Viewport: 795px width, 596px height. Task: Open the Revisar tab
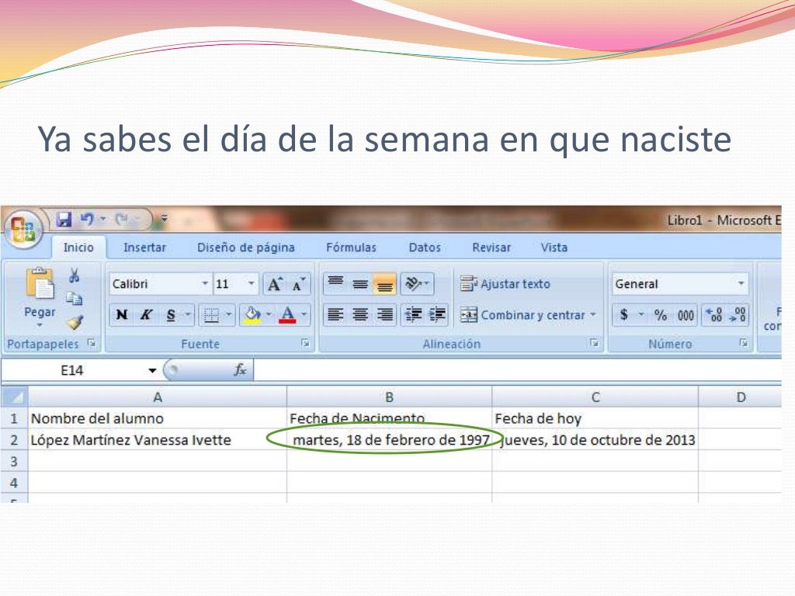(491, 248)
